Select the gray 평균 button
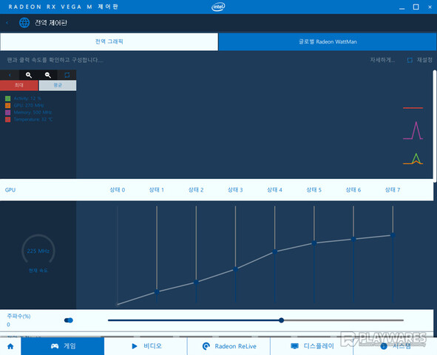 [x=58, y=85]
